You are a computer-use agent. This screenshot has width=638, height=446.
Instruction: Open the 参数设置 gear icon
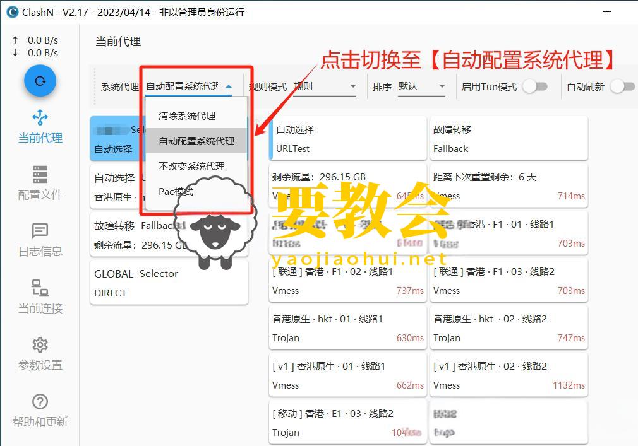click(x=40, y=344)
